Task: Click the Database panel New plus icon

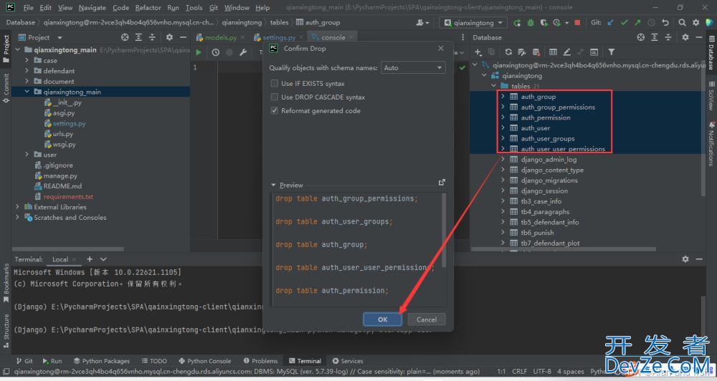Action: 478,52
